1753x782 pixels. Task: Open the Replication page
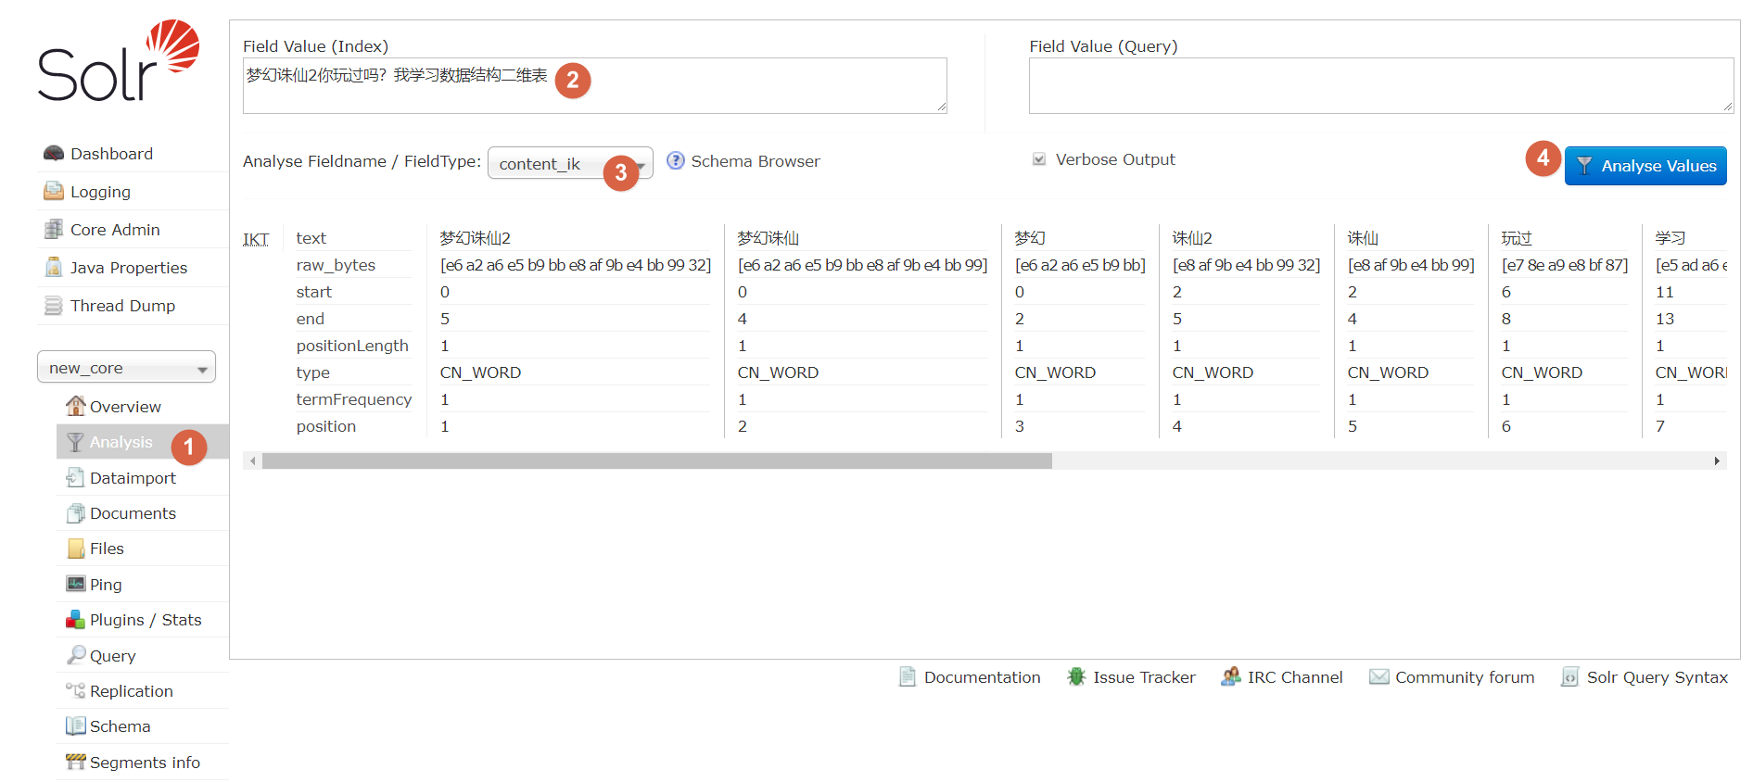click(x=131, y=690)
